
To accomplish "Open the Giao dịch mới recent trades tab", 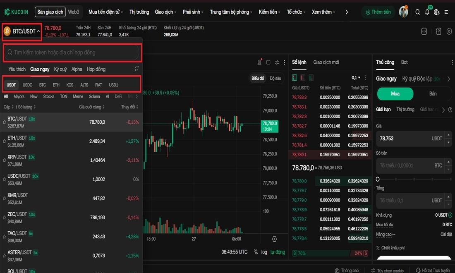I will [326, 62].
